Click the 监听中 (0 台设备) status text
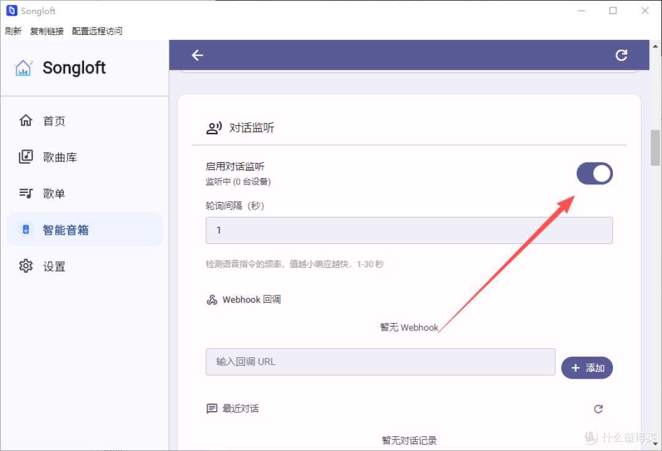Image resolution: width=662 pixels, height=451 pixels. (x=238, y=181)
